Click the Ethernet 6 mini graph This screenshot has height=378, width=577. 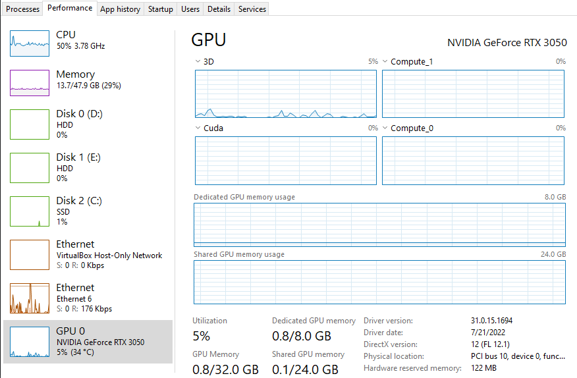tap(30, 298)
